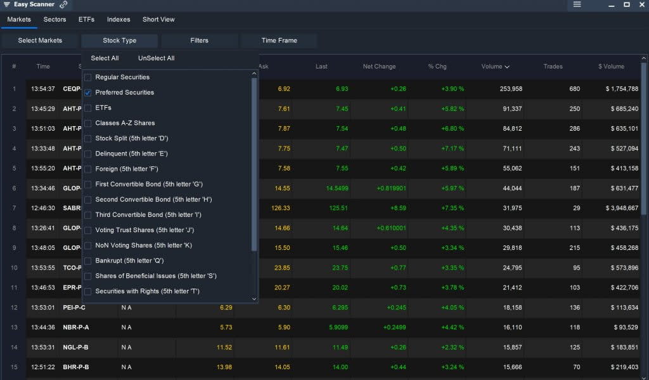This screenshot has width=649, height=380.
Task: Click the up arrow of the filter list scrollbar
Action: pyautogui.click(x=254, y=72)
